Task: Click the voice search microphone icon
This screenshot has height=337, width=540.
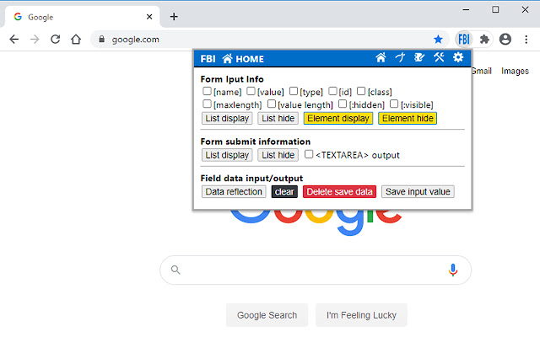Action: 453,270
